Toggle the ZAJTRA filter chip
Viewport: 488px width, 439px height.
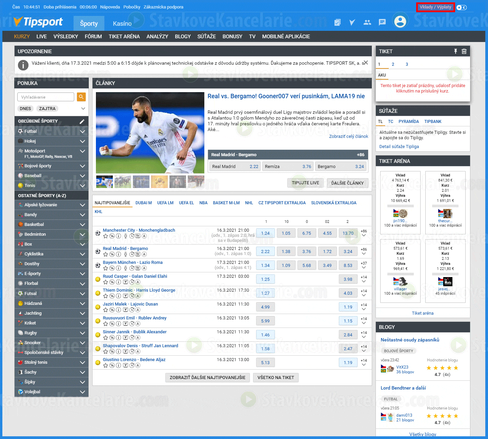point(47,109)
